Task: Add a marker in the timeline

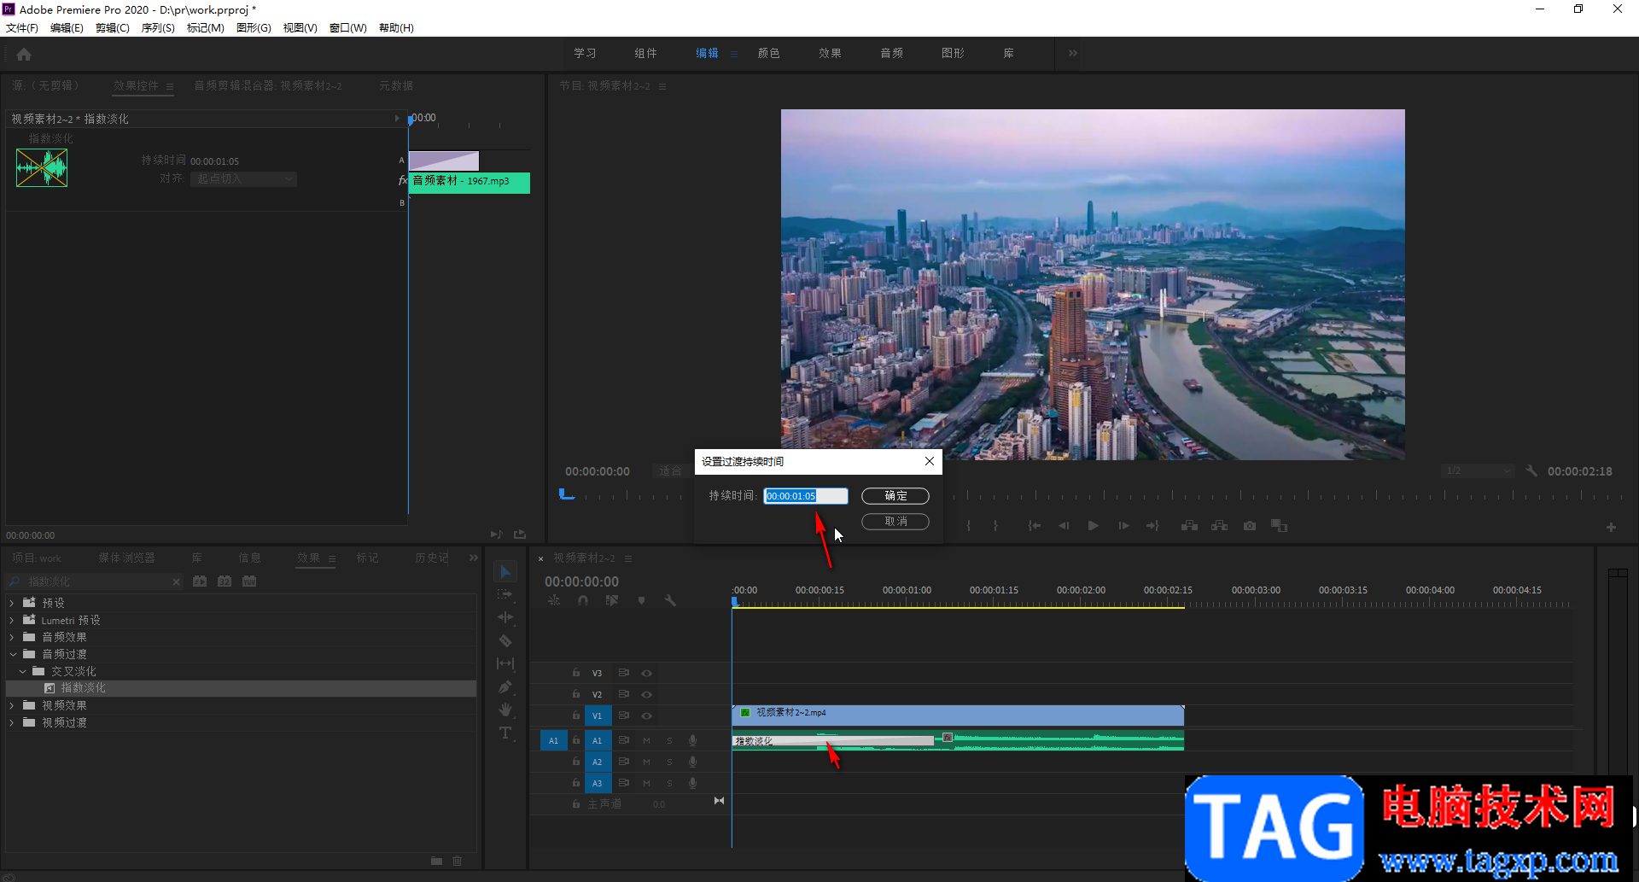Action: click(x=641, y=601)
